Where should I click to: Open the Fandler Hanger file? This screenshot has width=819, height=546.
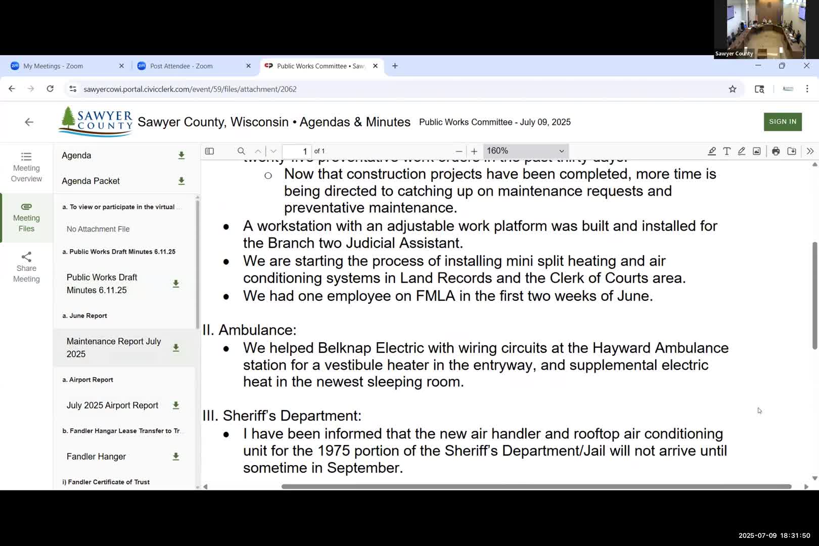click(96, 457)
